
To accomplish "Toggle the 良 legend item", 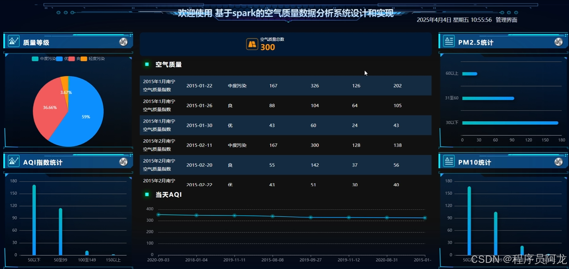I will [x=74, y=59].
